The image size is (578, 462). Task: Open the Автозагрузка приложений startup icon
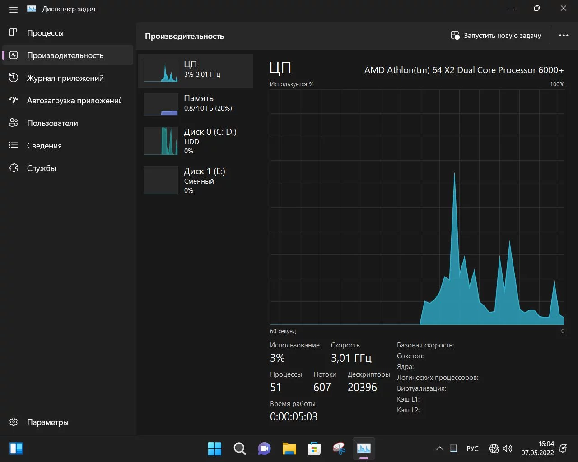coord(14,100)
